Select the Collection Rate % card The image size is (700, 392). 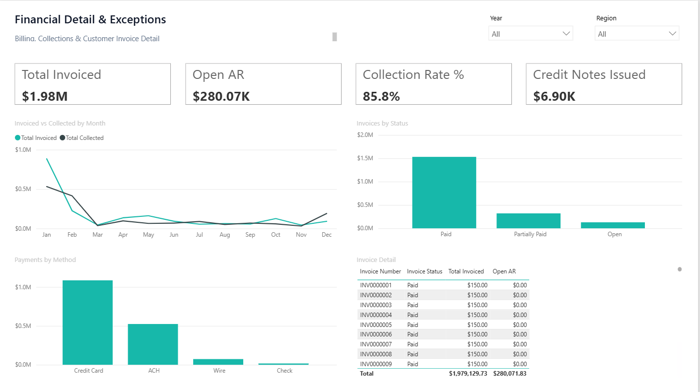[434, 84]
